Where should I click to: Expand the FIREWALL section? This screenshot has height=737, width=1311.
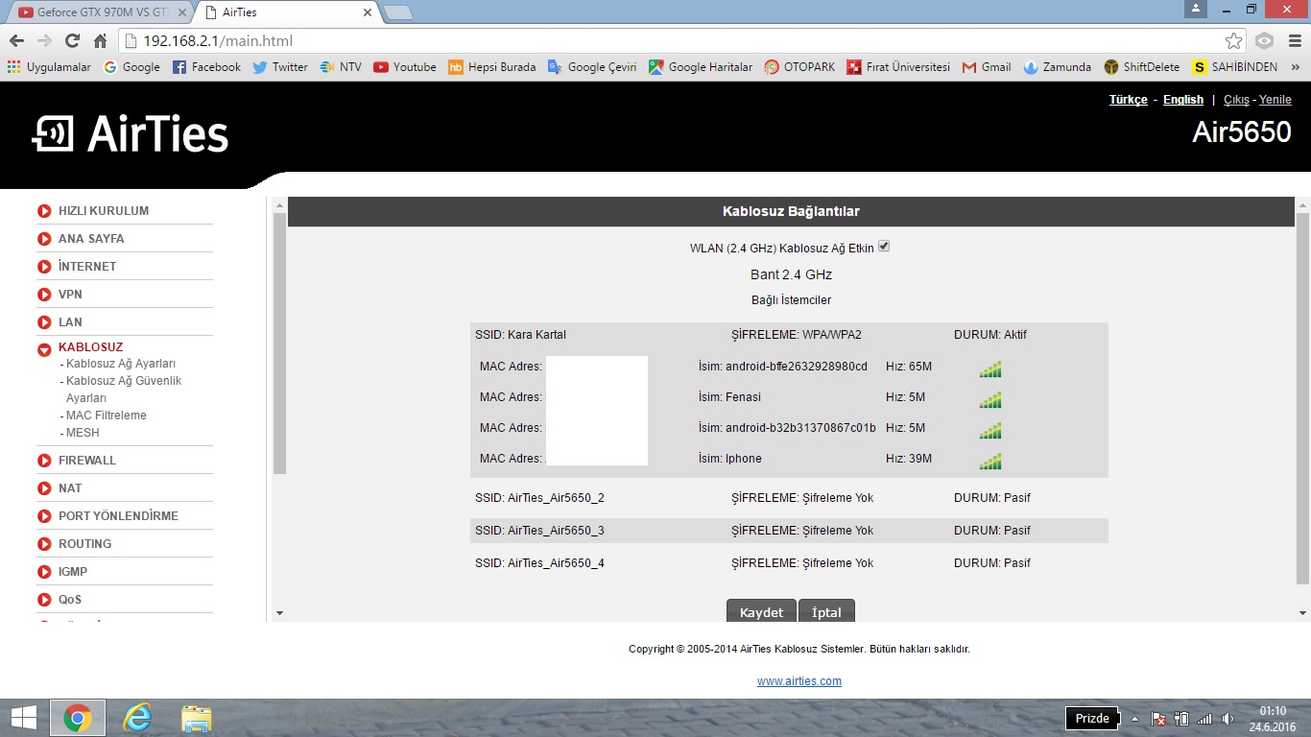(x=44, y=461)
